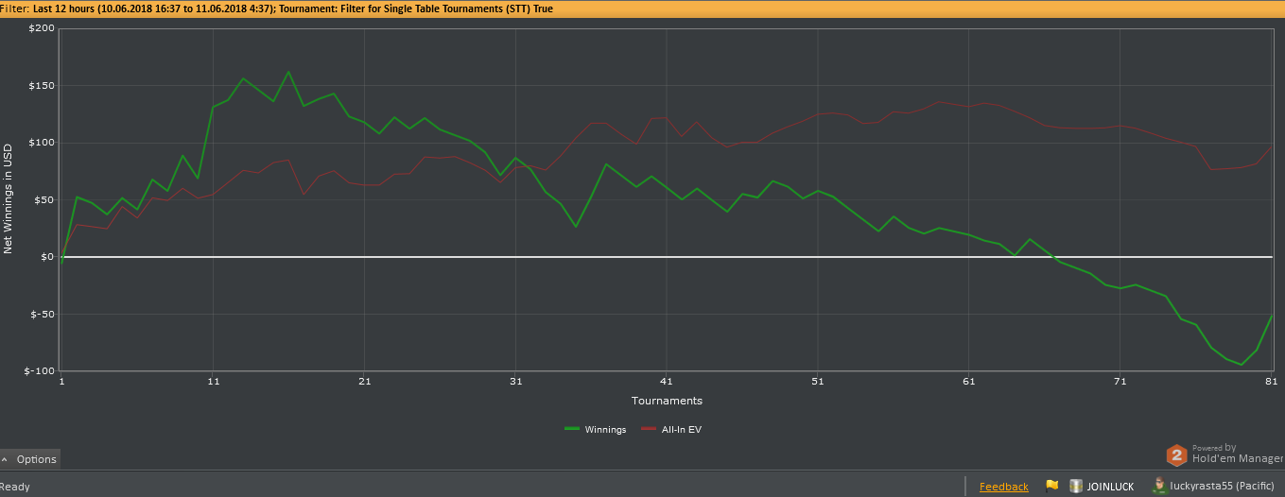Viewport: 1285px width, 497px height.
Task: Click the filter description bar at top
Action: pos(642,9)
